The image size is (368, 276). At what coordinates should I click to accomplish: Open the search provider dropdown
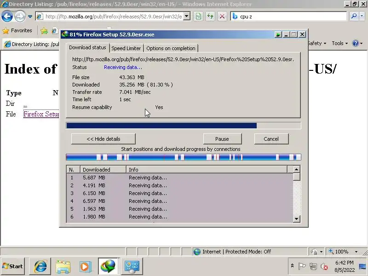click(362, 17)
